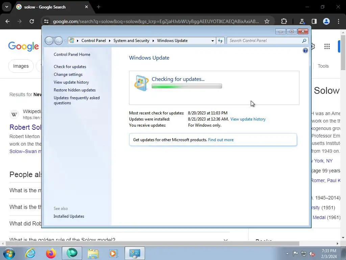
Task: Open Change settings link
Action: pos(68,74)
